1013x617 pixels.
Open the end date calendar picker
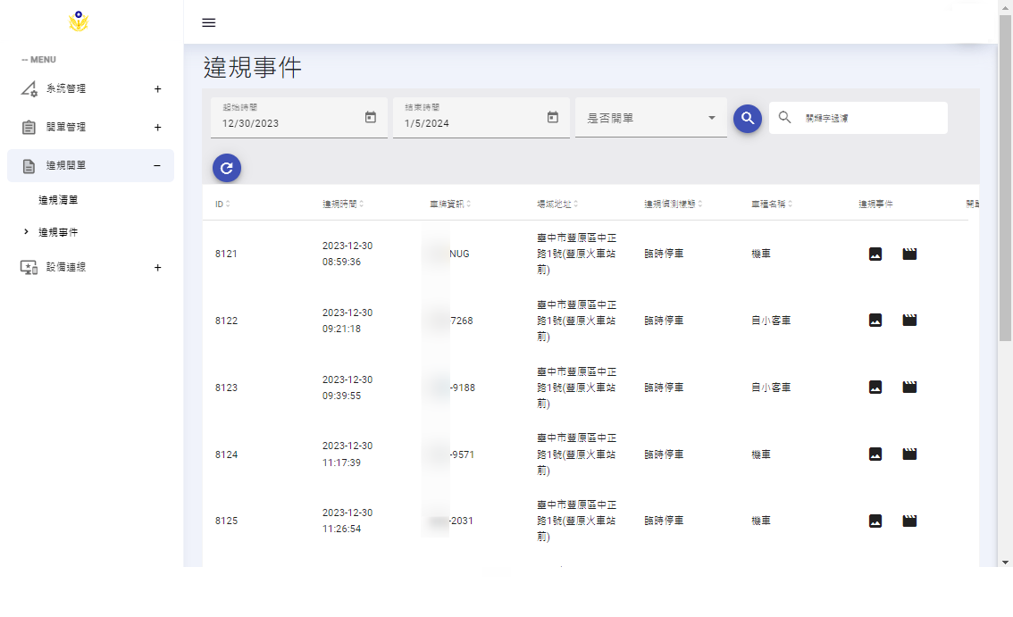(x=552, y=117)
